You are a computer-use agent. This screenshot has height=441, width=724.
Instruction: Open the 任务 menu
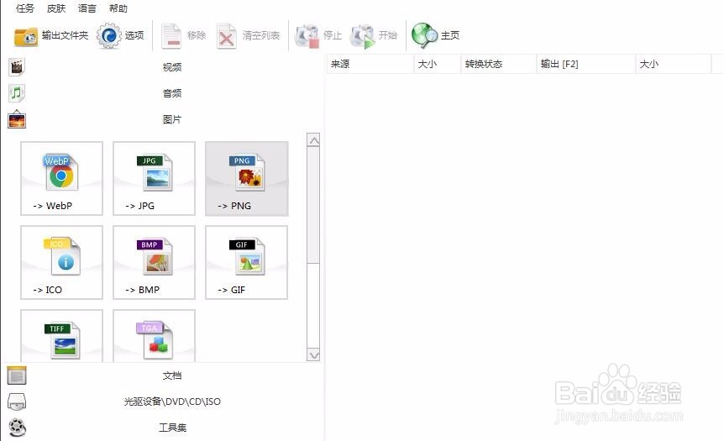click(x=25, y=8)
